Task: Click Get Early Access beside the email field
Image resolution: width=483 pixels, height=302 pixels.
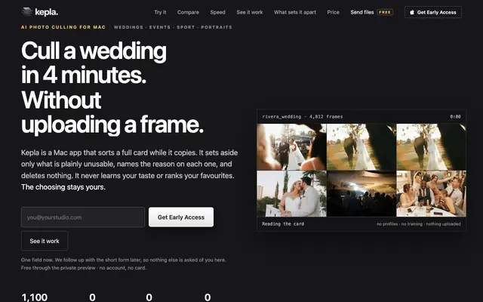Action: tap(181, 217)
